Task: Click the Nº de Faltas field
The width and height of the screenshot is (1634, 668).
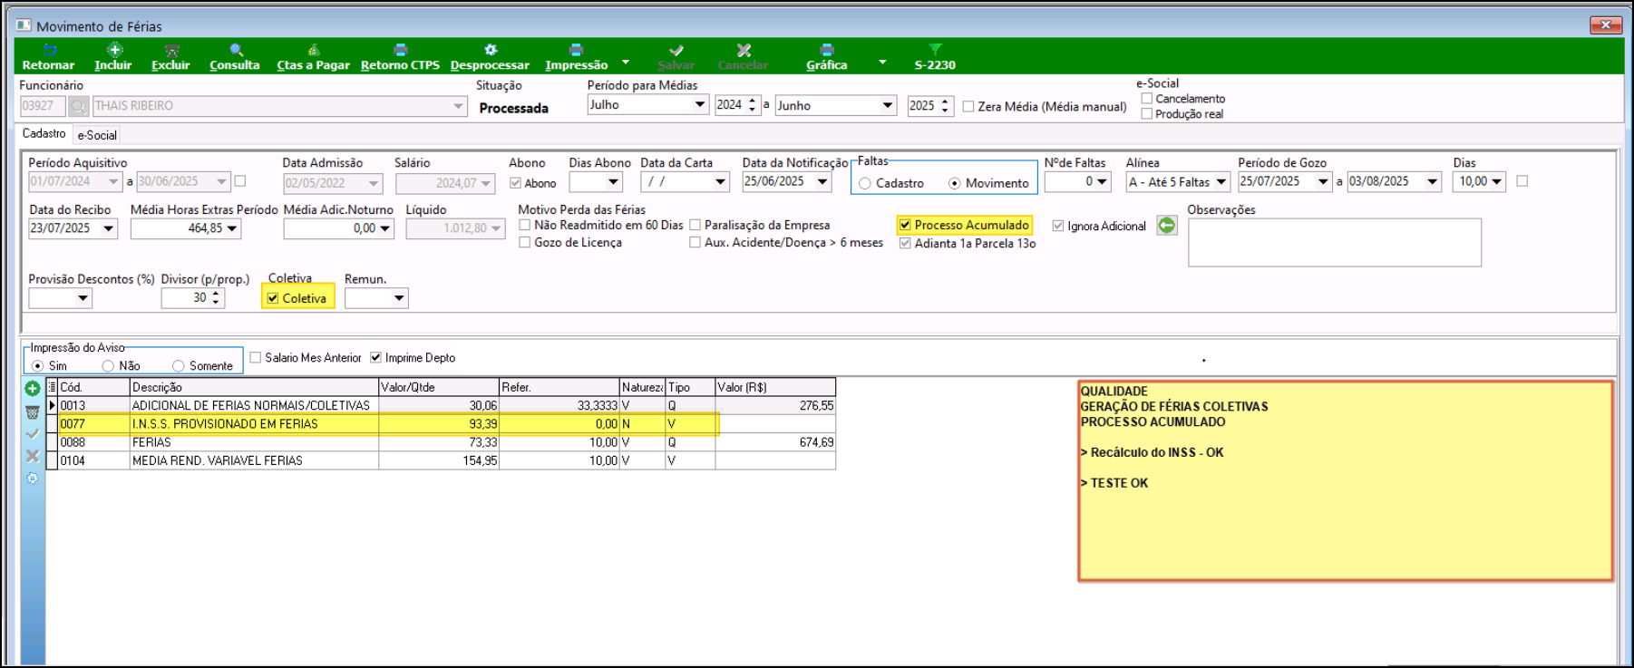Action: click(1077, 182)
